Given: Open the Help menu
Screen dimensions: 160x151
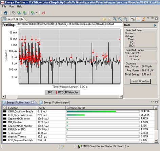Looking at the screenshot, I should click(20, 6).
